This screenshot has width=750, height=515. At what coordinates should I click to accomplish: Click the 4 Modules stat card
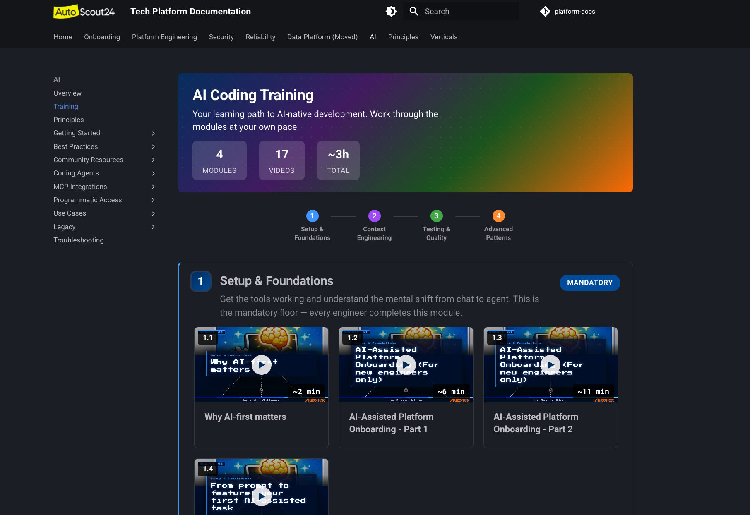pos(219,160)
